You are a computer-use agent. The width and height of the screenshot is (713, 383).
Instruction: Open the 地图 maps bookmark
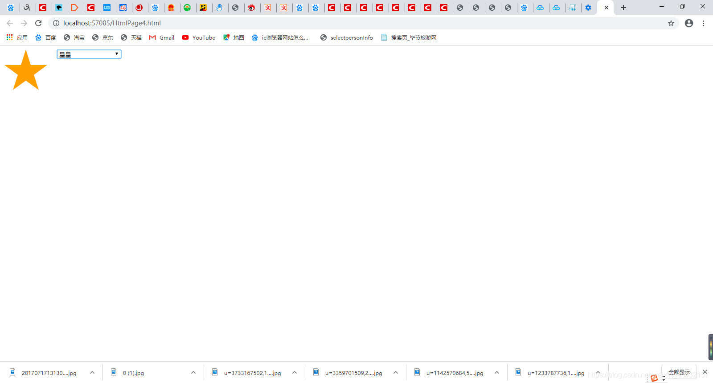coord(234,37)
